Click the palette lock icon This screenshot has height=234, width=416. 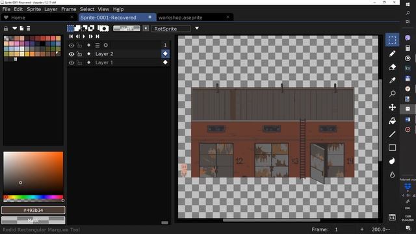coord(6,29)
